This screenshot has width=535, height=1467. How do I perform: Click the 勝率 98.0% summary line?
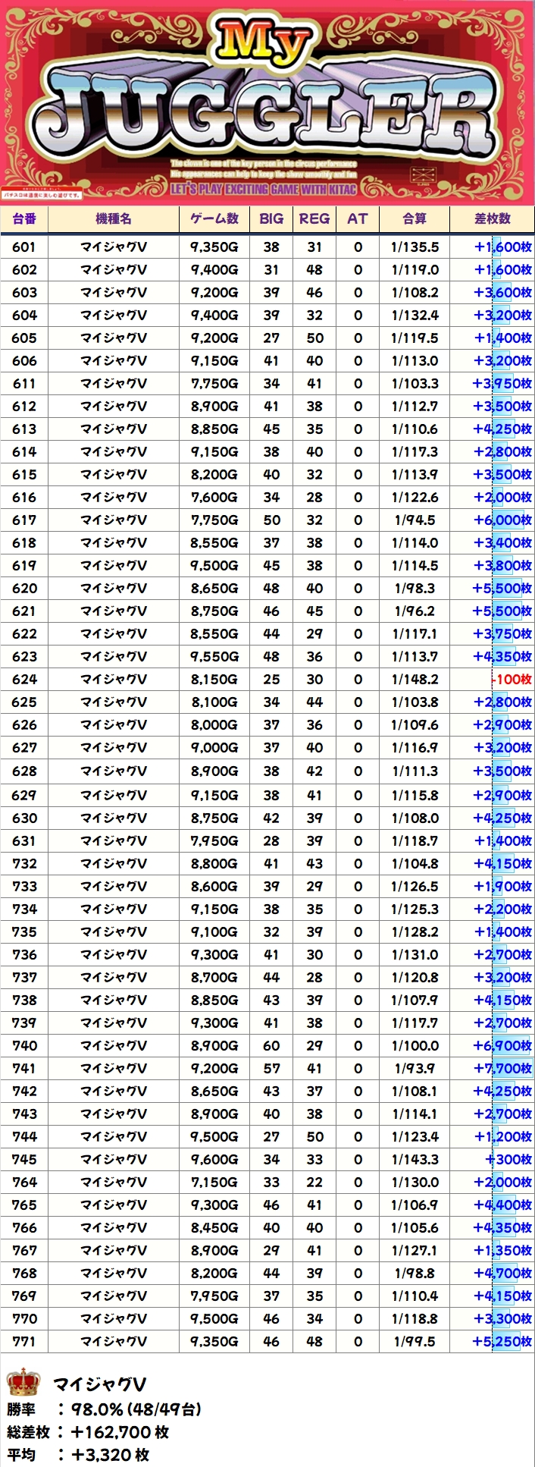[105, 1409]
